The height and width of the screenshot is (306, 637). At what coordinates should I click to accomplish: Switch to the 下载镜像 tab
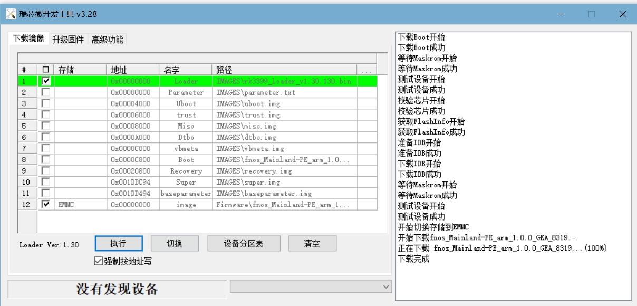point(28,39)
